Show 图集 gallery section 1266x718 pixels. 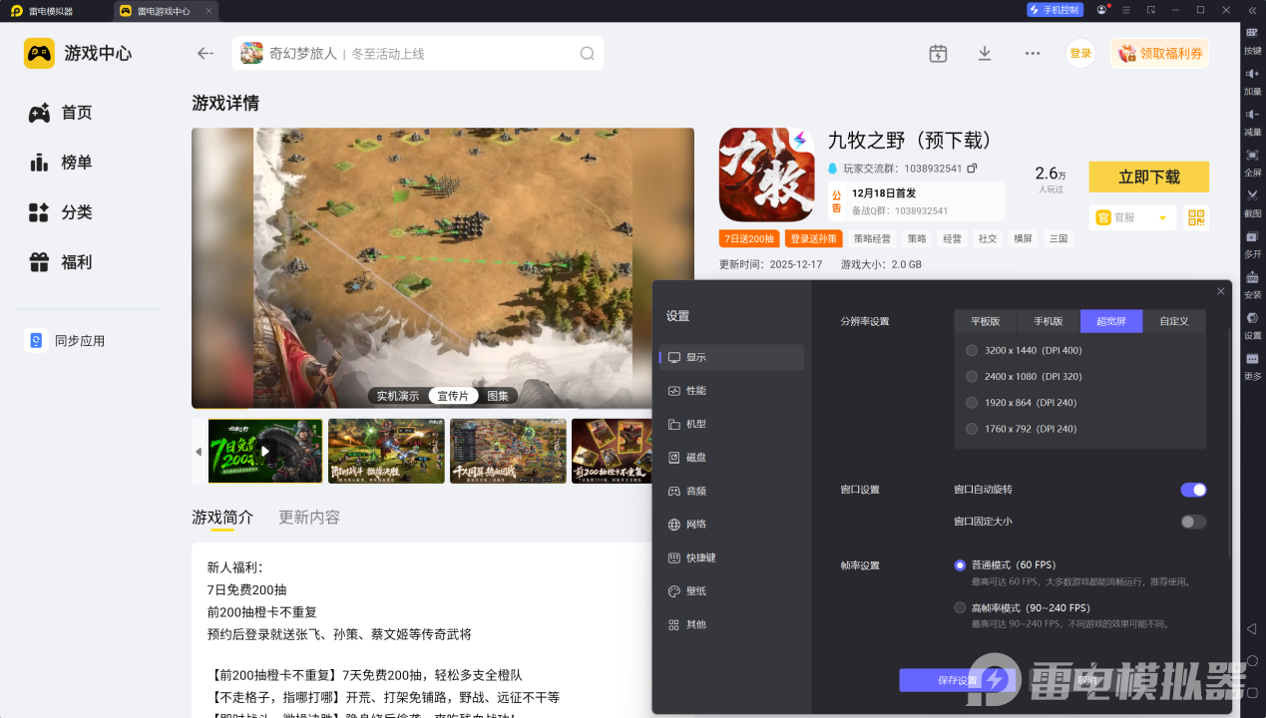(498, 396)
